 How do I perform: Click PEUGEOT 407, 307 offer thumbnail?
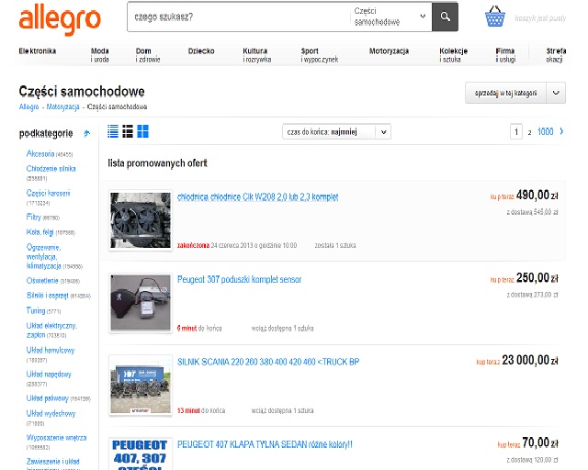[x=141, y=453]
